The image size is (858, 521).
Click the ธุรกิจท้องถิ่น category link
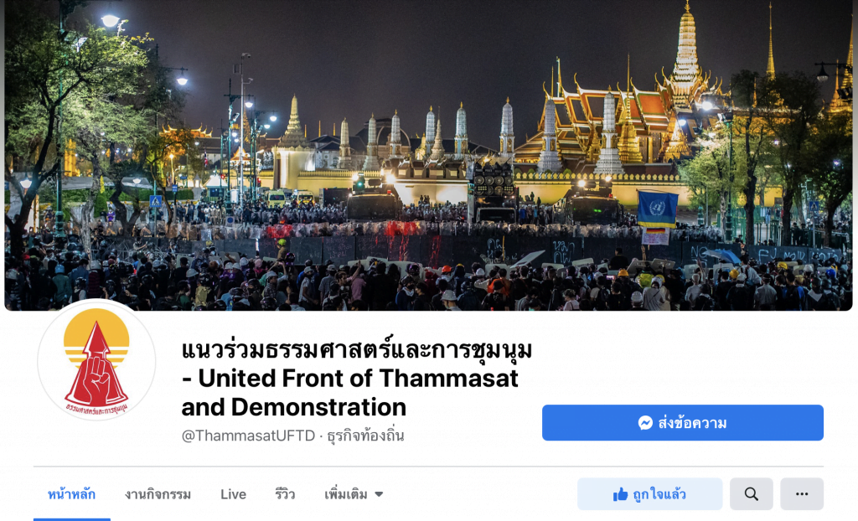click(x=365, y=436)
